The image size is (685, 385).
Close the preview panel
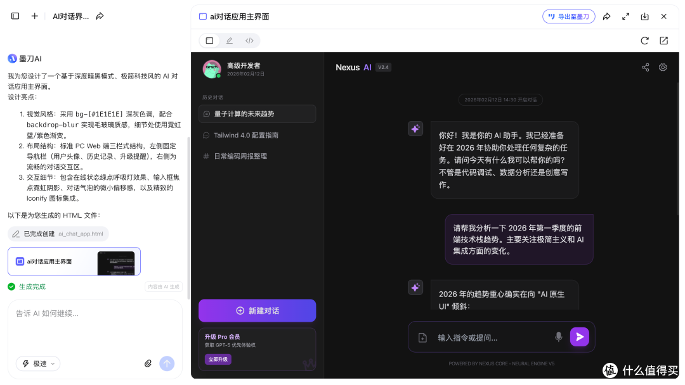tap(663, 16)
